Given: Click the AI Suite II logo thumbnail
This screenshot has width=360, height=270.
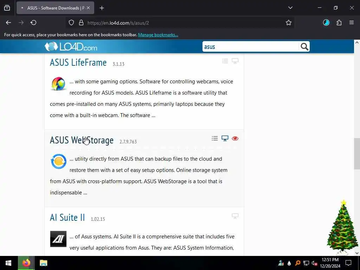Looking at the screenshot, I should coord(58,239).
